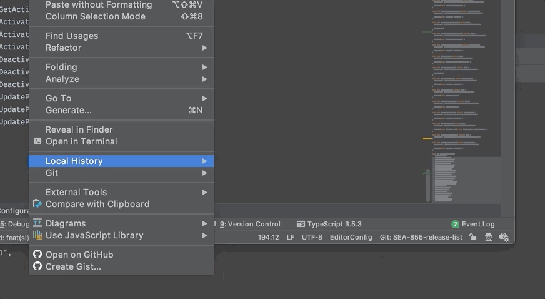Click the GitHub icon beside Create Gist
Viewport: 545px width, 299px height.
tap(37, 266)
